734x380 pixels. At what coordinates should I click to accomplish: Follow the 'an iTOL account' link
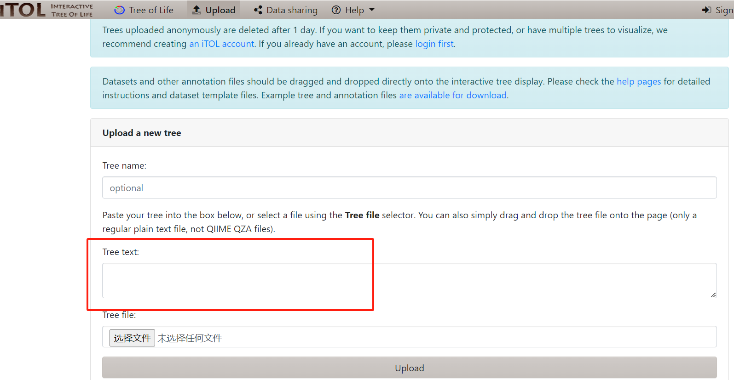pyautogui.click(x=222, y=44)
